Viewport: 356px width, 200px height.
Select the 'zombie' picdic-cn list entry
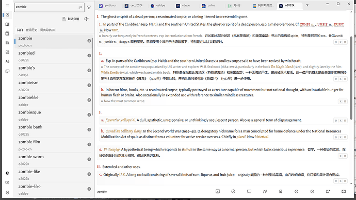[54, 41]
